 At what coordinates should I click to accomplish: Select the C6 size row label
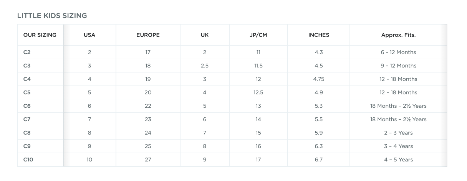(x=27, y=106)
